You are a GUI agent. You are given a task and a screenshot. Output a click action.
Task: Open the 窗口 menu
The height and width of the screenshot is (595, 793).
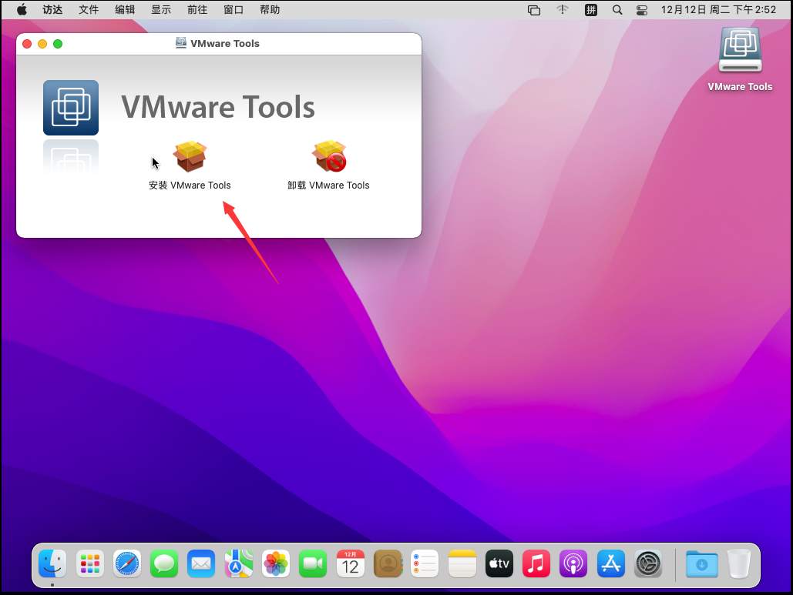pos(234,9)
